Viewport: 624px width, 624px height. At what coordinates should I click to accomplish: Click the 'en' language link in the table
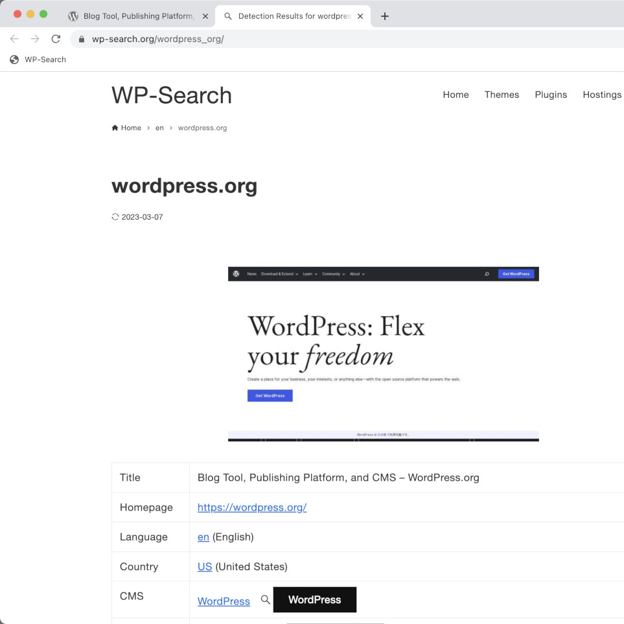(203, 537)
